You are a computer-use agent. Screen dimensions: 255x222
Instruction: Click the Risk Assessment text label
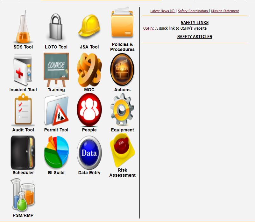(122, 173)
